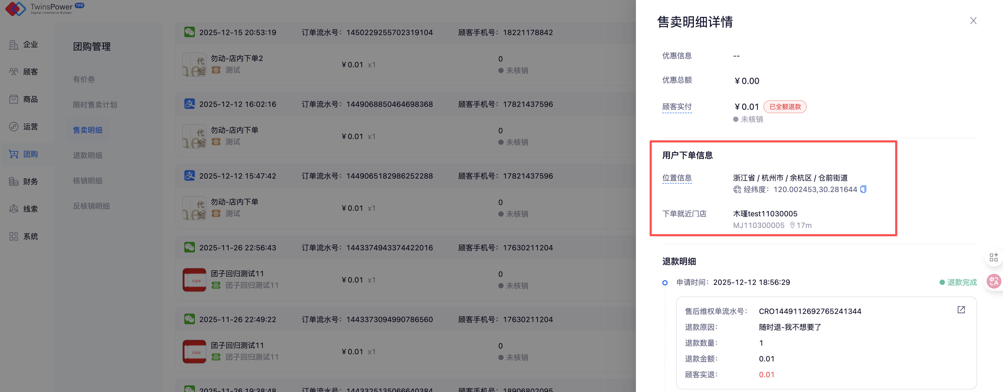
Task: Click the 位置信息 underlined label
Action: pos(677,178)
